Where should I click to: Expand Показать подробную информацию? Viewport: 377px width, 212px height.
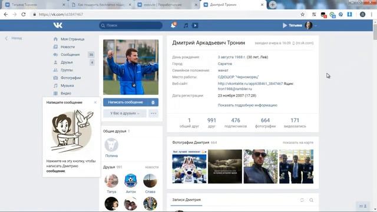(247, 105)
